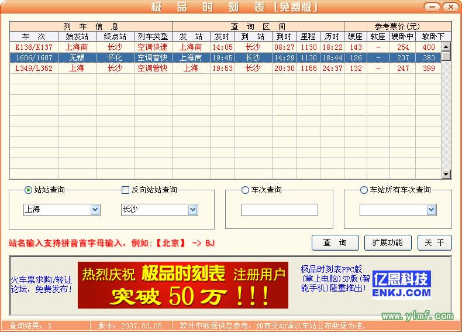
Task: Click the 历时 column header
Action: 332,36
